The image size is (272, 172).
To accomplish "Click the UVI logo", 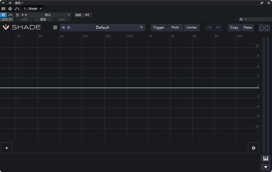I will [264, 27].
